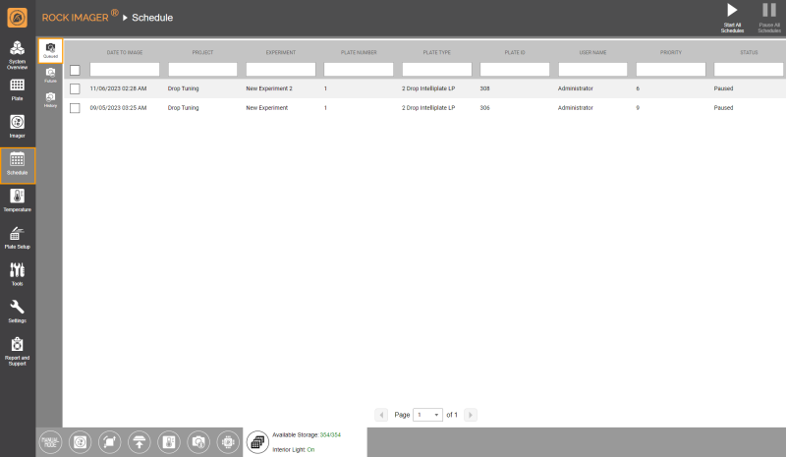
Task: Open the Temperature section
Action: click(x=17, y=200)
